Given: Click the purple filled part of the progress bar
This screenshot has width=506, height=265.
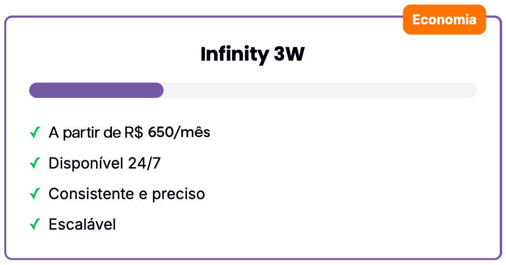Looking at the screenshot, I should click(x=96, y=90).
